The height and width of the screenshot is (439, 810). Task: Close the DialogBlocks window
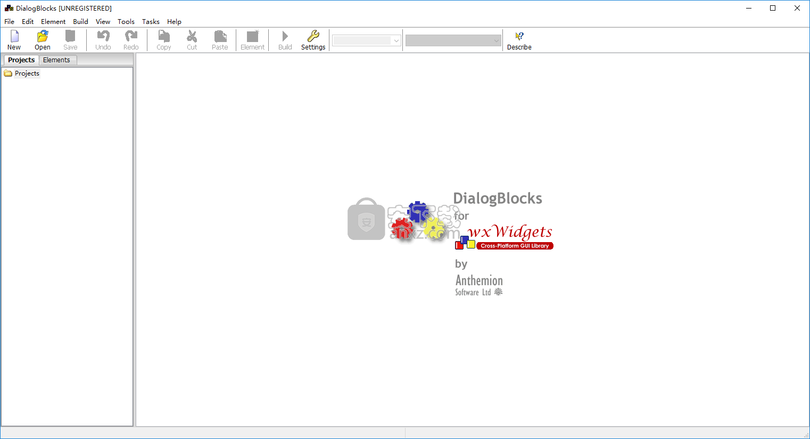pyautogui.click(x=797, y=8)
